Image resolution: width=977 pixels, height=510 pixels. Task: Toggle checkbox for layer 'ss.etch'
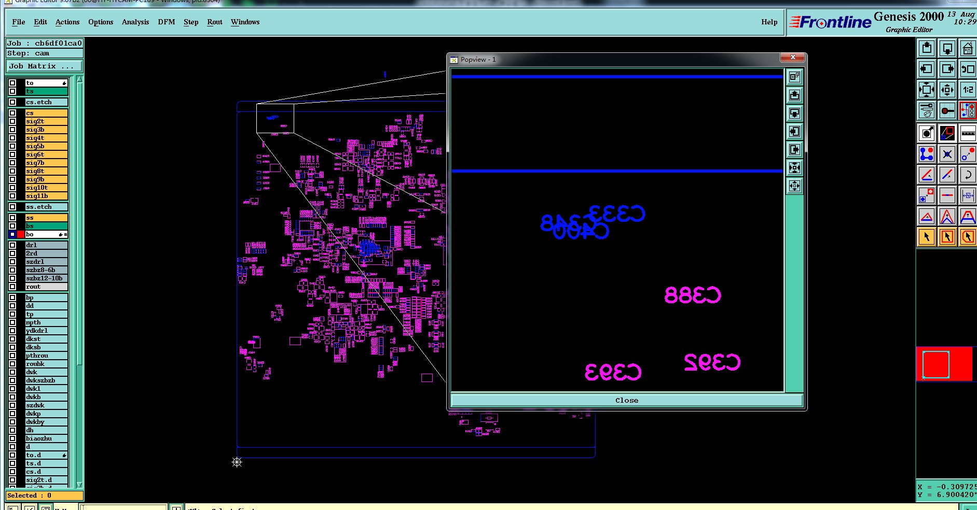point(12,207)
